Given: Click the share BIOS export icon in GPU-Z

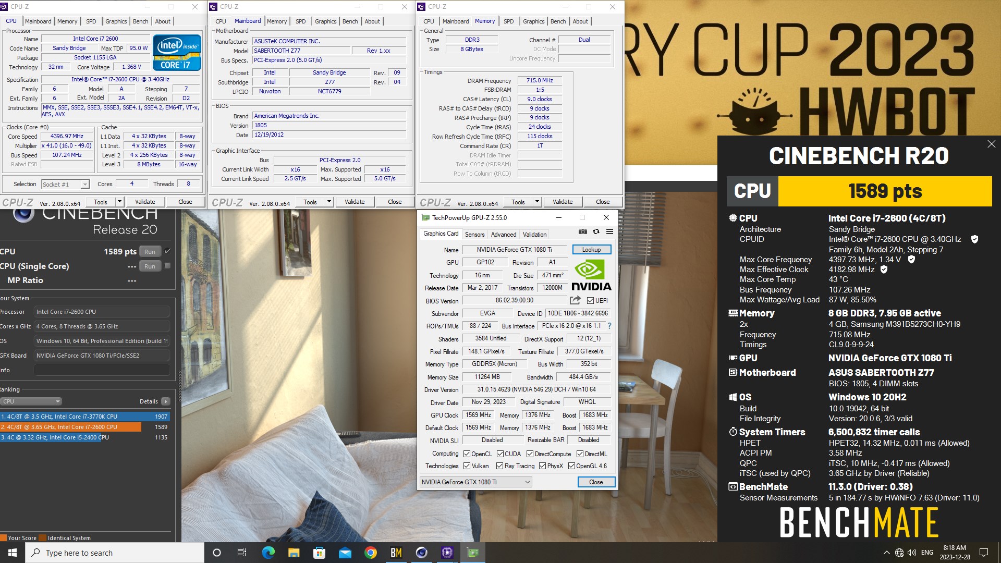Looking at the screenshot, I should point(575,300).
